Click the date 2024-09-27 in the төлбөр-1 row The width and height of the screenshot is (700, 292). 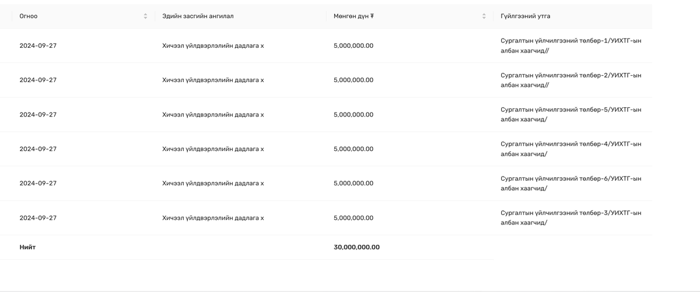pyautogui.click(x=38, y=45)
